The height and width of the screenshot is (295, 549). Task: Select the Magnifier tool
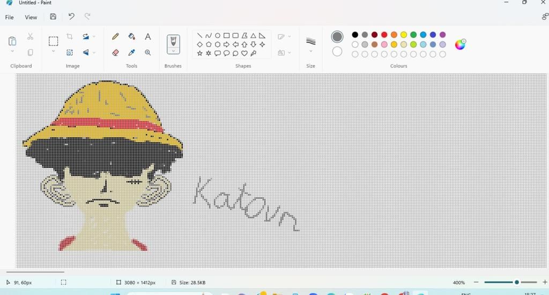(148, 53)
